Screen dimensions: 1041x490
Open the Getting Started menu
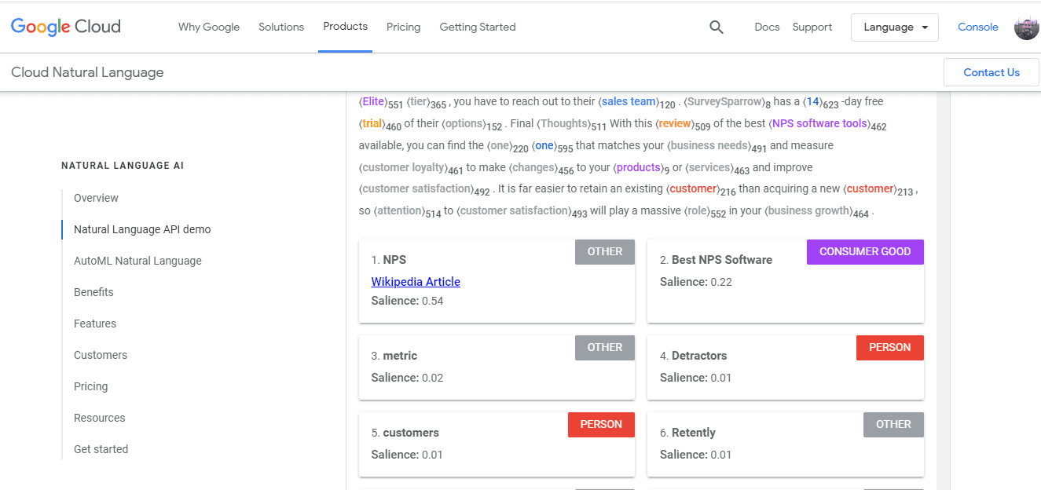tap(477, 27)
